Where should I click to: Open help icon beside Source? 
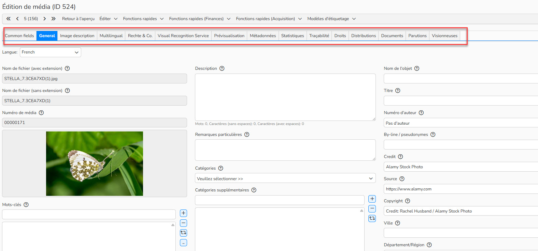point(402,179)
